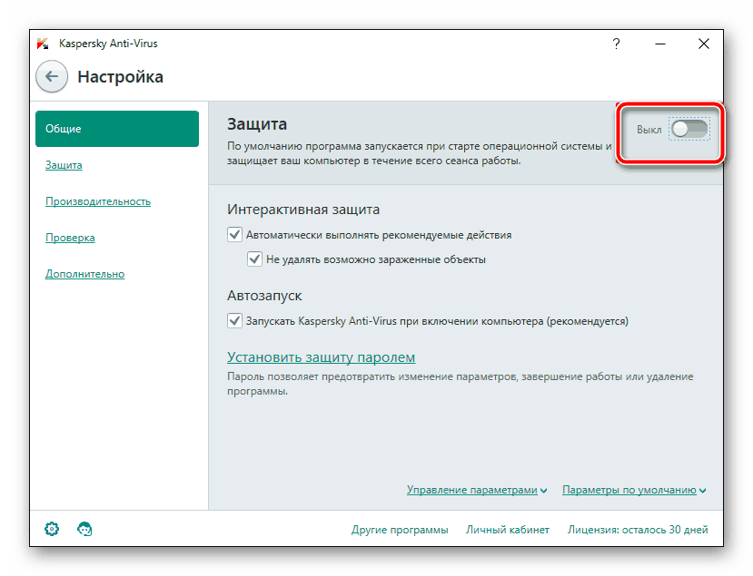The width and height of the screenshot is (753, 576).
Task: Click Установить защиту паролем link
Action: pos(321,357)
